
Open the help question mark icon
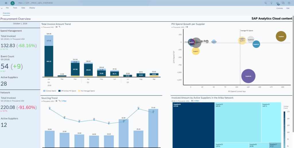point(289,3)
